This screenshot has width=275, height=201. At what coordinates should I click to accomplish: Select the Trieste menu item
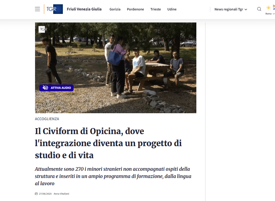pyautogui.click(x=156, y=9)
